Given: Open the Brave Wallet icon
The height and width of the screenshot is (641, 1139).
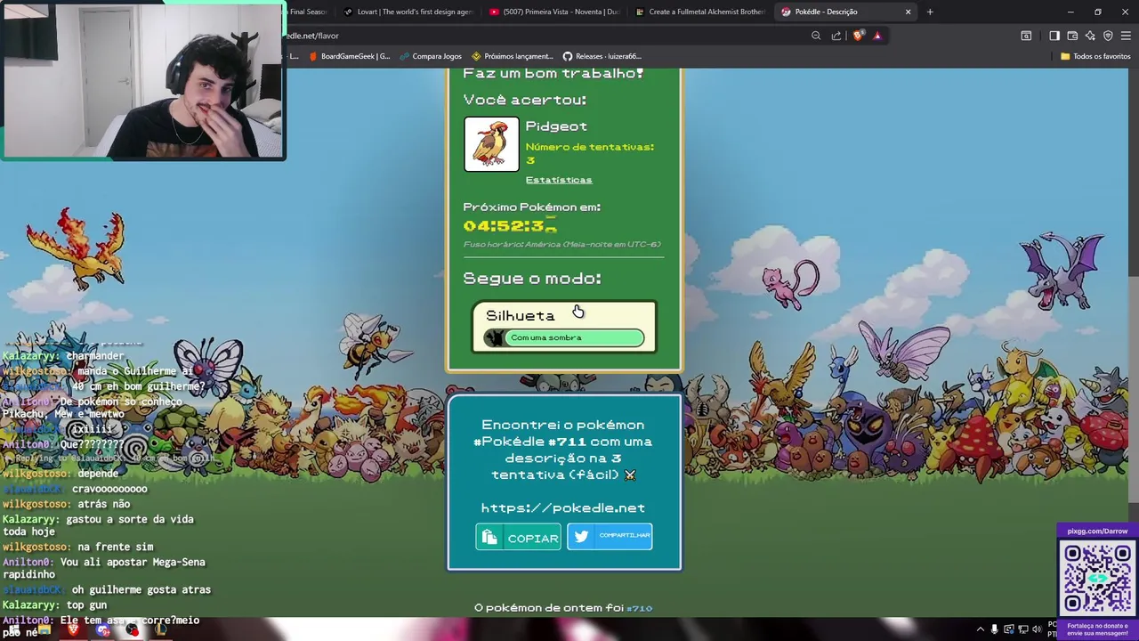Looking at the screenshot, I should coord(1072,36).
